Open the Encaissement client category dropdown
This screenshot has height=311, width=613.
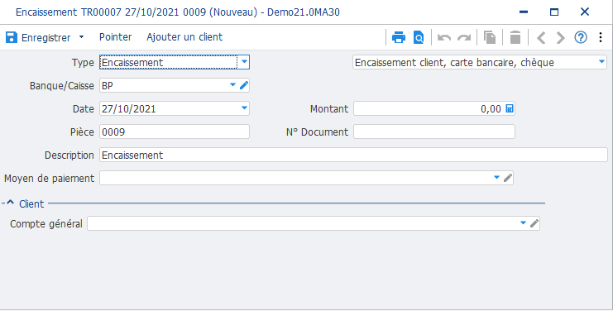(x=601, y=62)
